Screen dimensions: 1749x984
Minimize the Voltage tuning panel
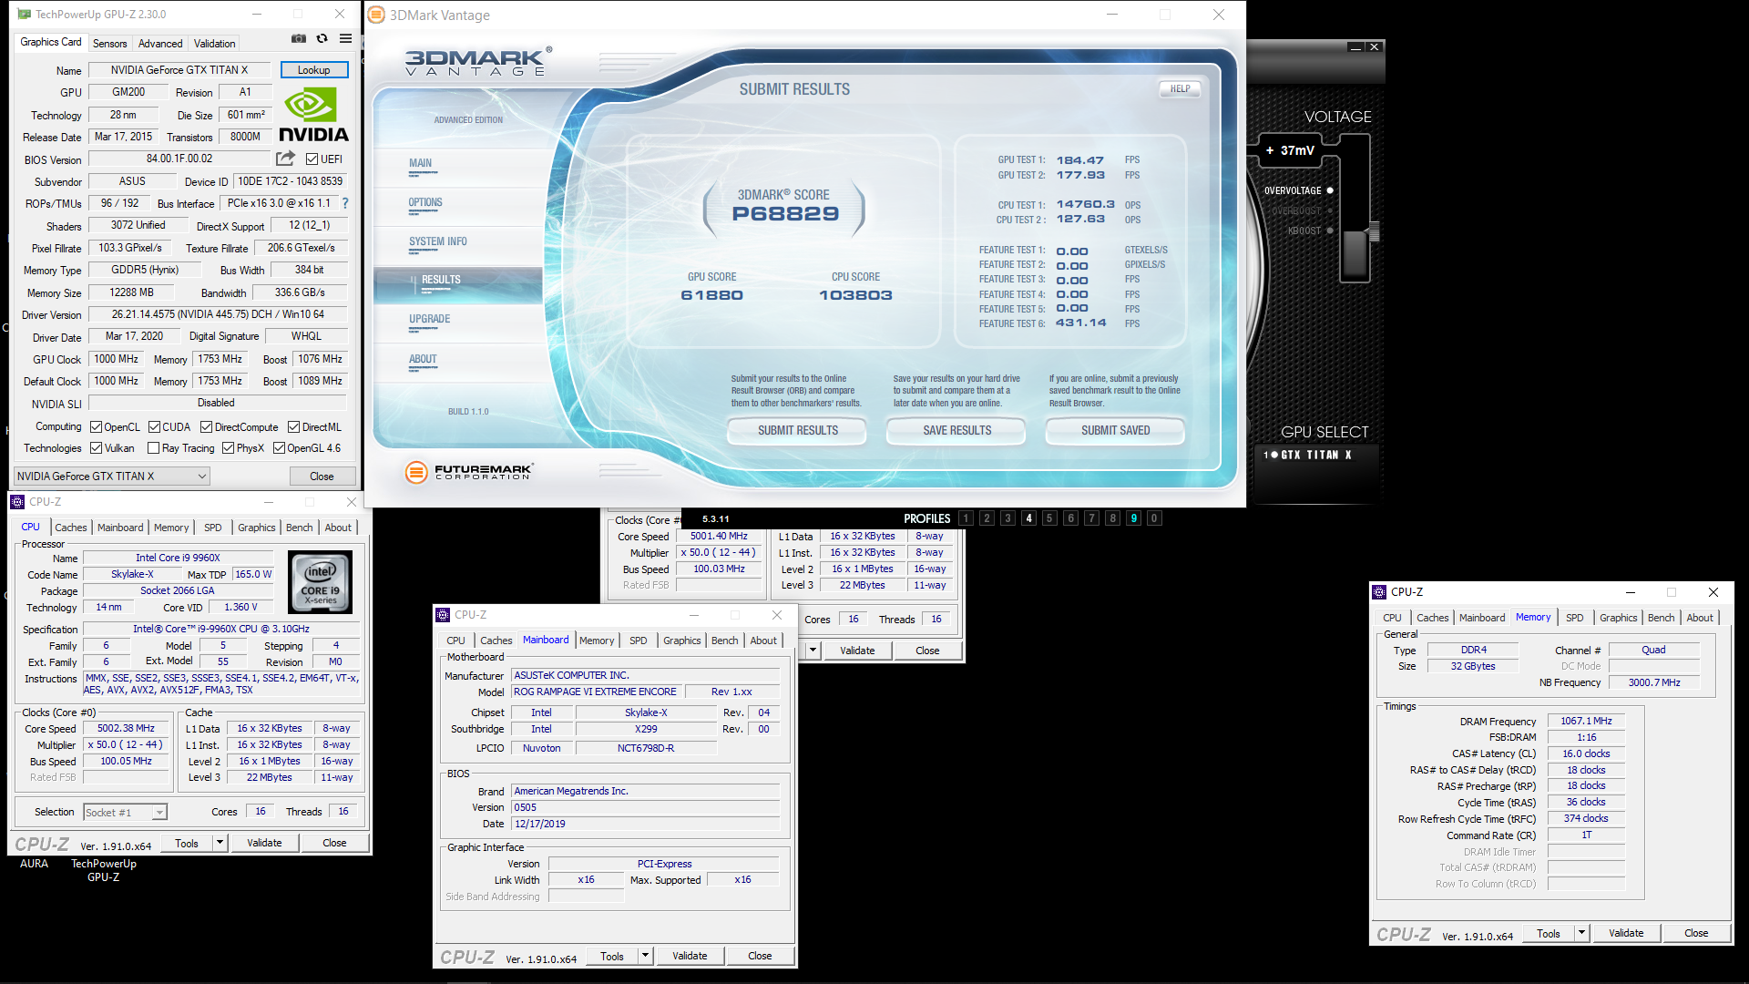point(1355,47)
